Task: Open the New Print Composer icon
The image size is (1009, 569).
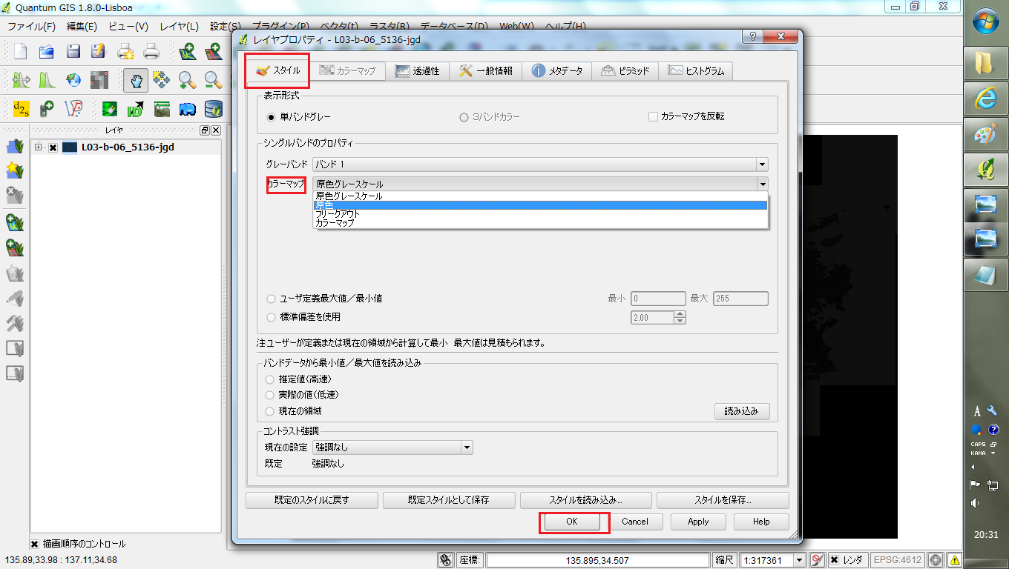Action: [125, 52]
